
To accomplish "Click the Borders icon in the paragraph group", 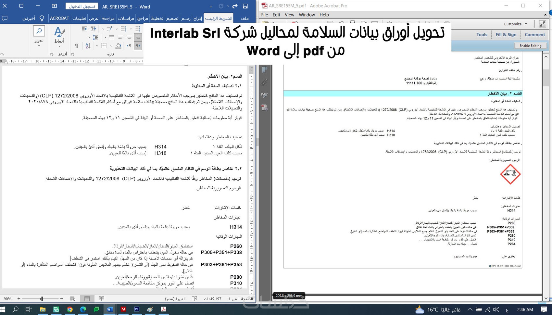I will pyautogui.click(x=104, y=46).
